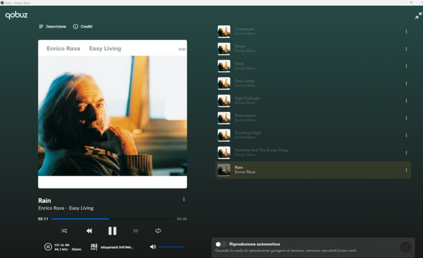Toggle shuffle playback mode
Viewport: 423px width, 258px height.
[64, 231]
